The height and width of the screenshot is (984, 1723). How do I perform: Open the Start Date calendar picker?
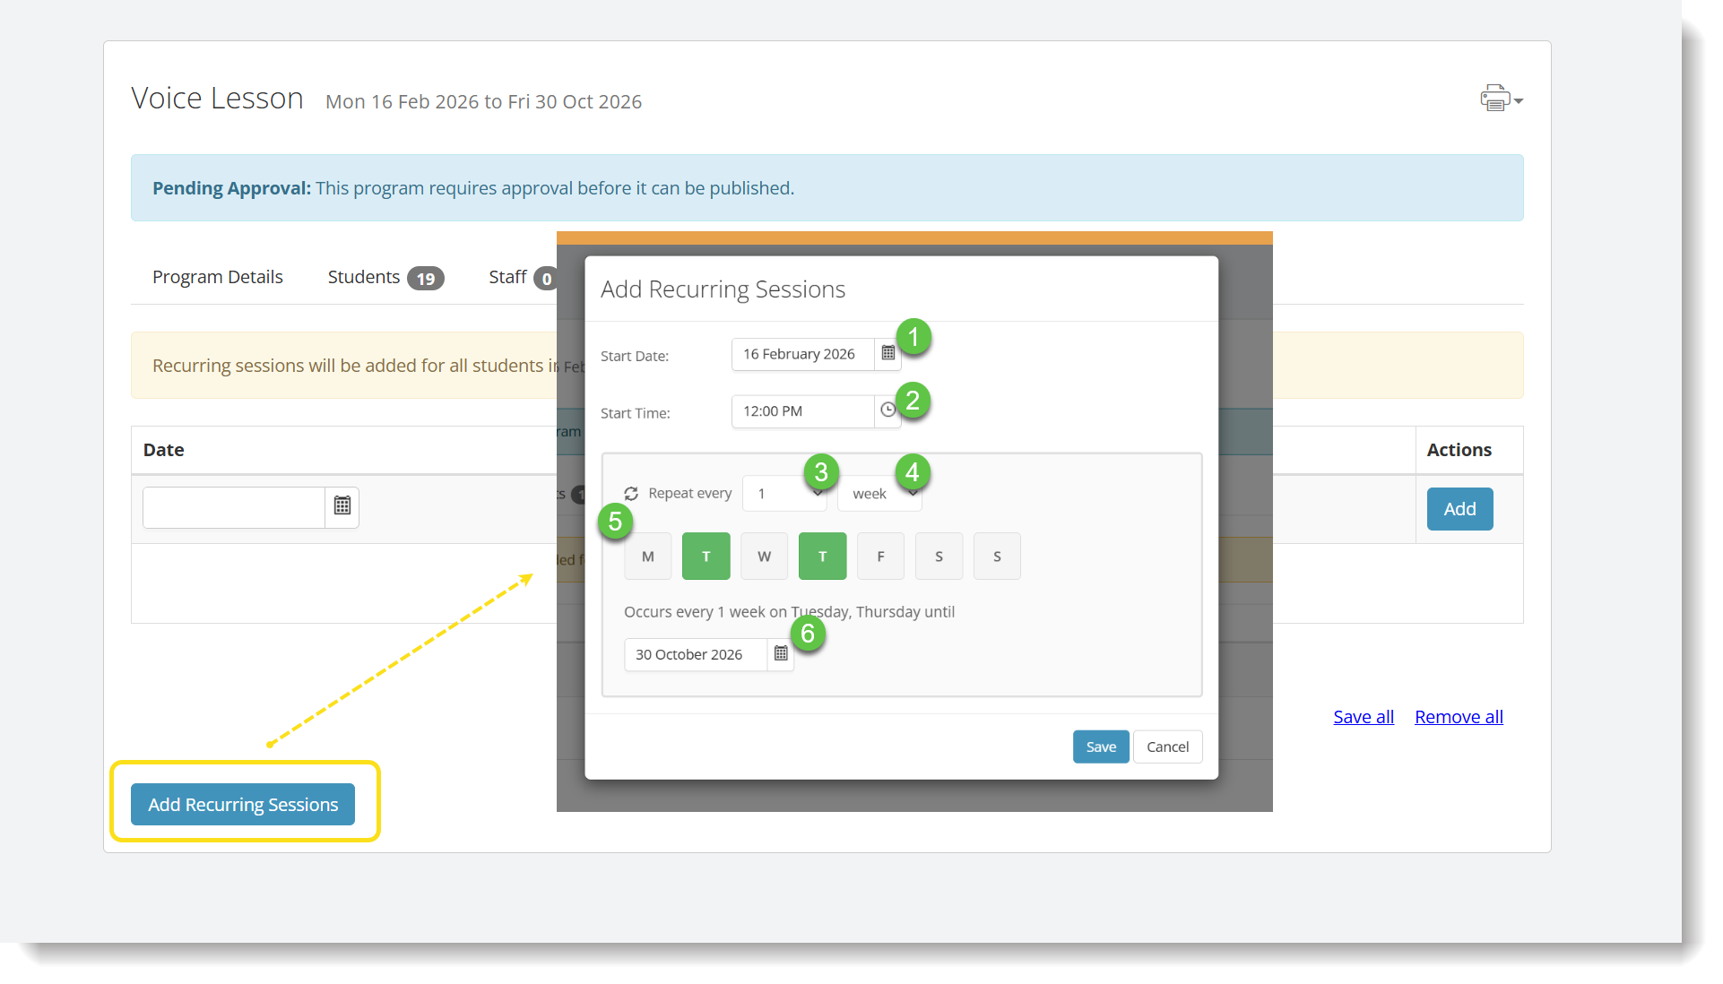[887, 354]
